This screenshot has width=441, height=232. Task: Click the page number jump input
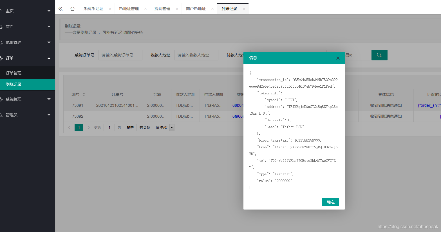109,128
